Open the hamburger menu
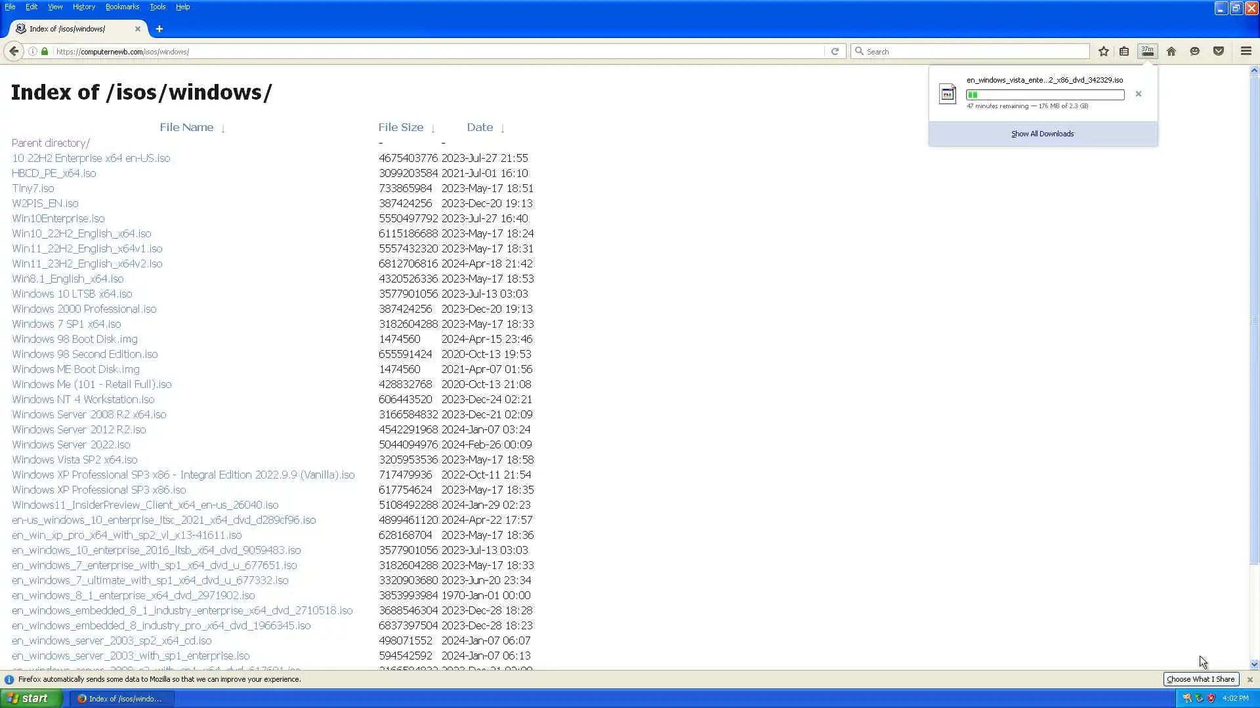This screenshot has height=708, width=1260. pos(1246,51)
